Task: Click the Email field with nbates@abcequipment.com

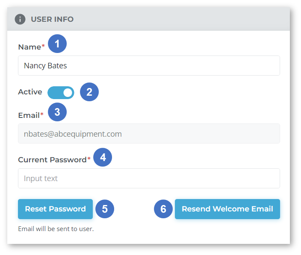Action: click(149, 133)
